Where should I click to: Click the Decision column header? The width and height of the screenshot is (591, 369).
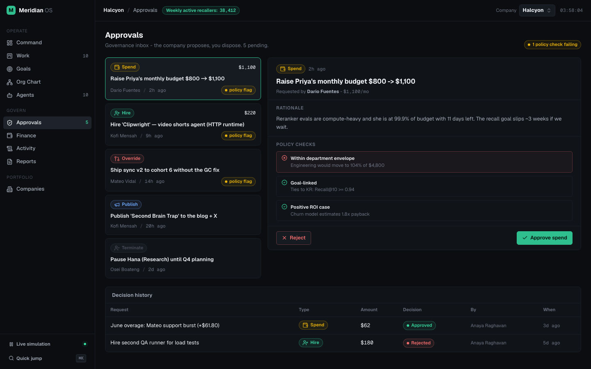(x=412, y=310)
